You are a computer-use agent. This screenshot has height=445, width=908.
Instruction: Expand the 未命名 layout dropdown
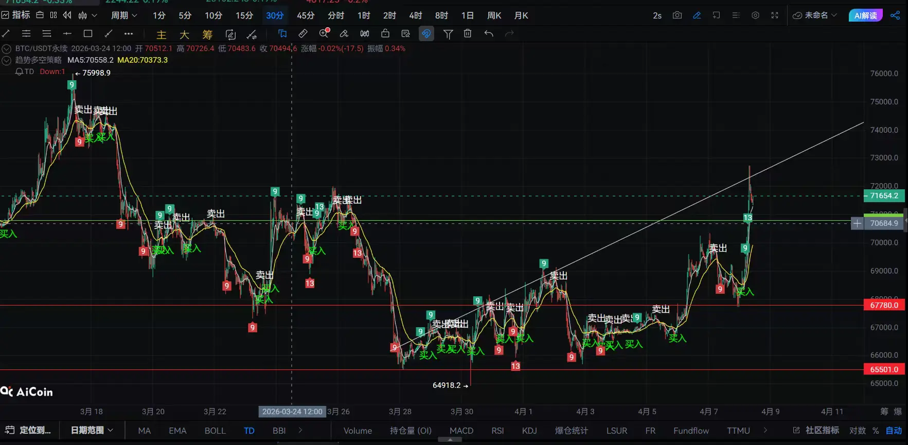coord(815,15)
